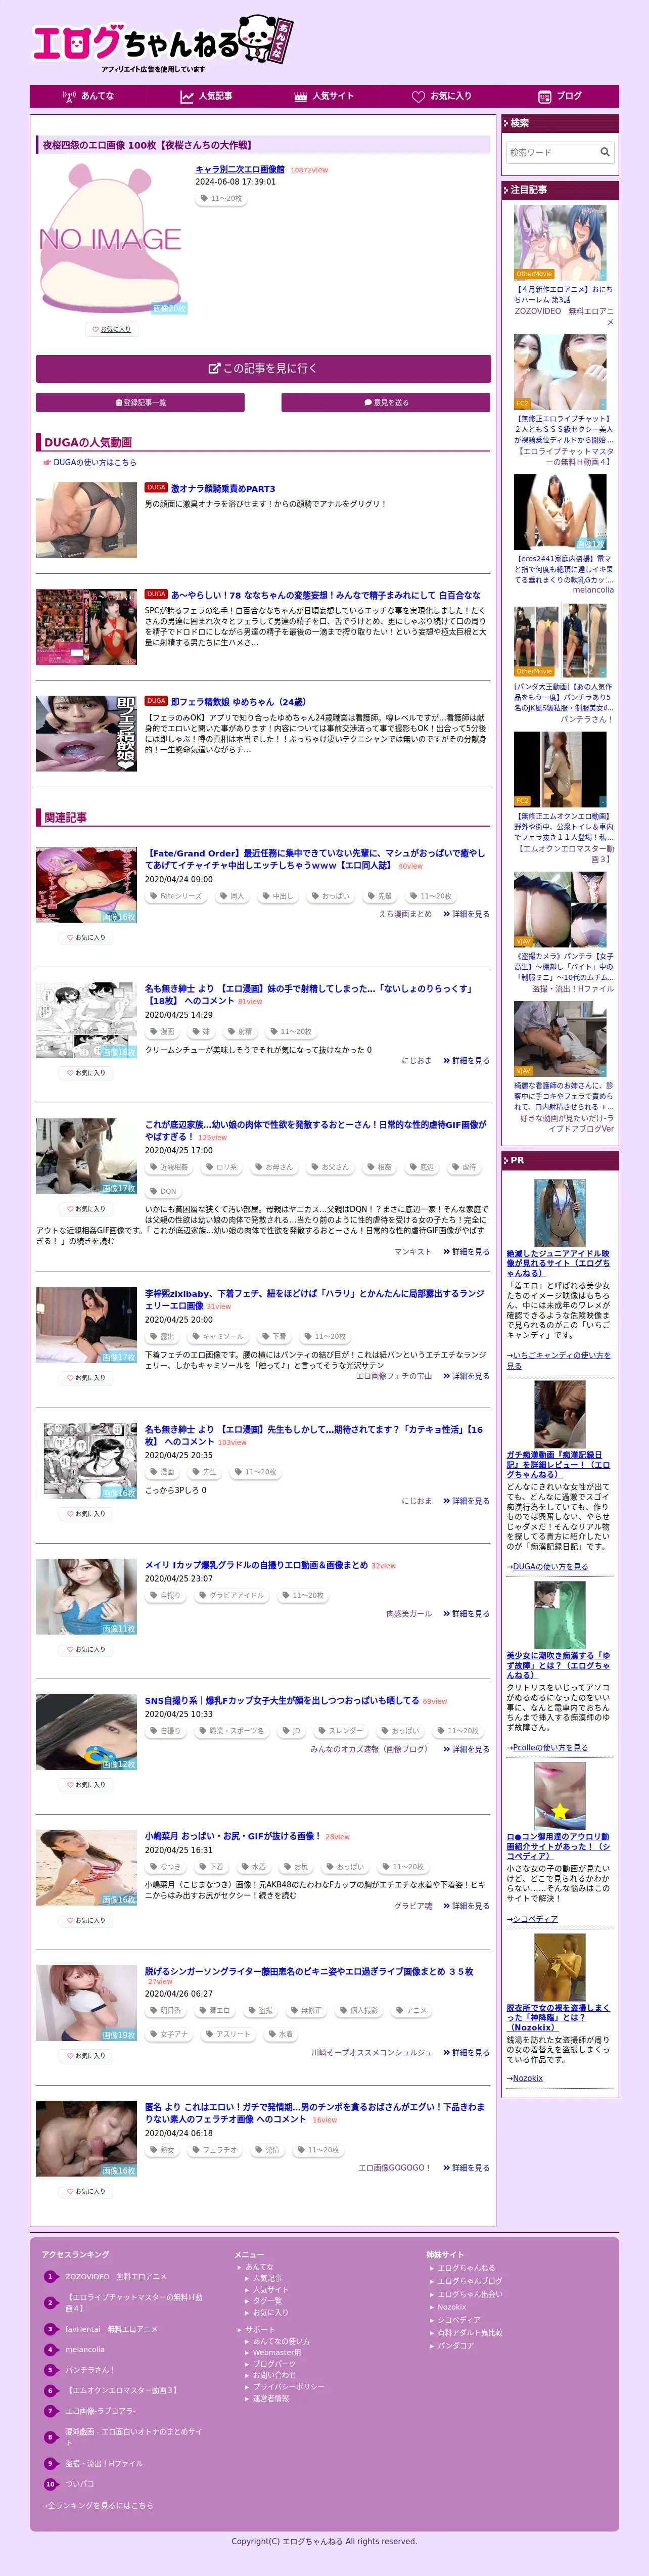This screenshot has height=2576, width=649.
Task: Click the 登録記事一覧 button
Action: pyautogui.click(x=140, y=402)
